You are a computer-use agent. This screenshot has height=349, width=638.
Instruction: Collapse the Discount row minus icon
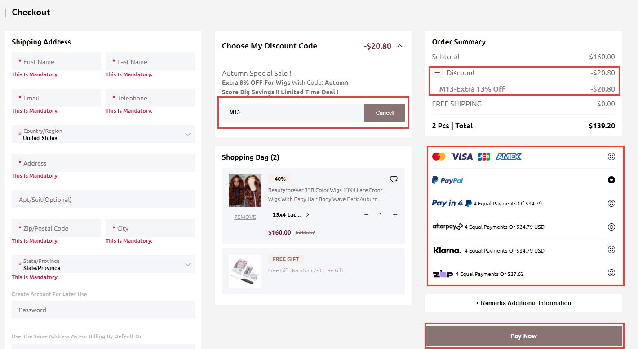(x=437, y=73)
